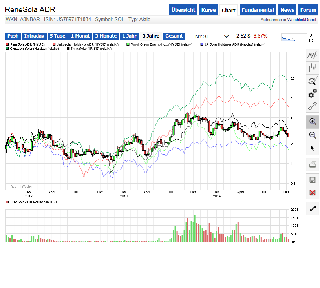This screenshot has width=320, height=288.
Task: Select the zoom in tool
Action: [313, 122]
